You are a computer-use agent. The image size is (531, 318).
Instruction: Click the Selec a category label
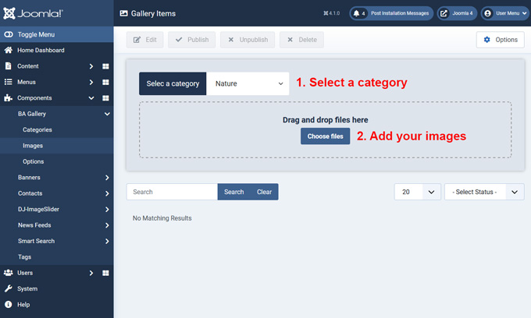pyautogui.click(x=173, y=83)
